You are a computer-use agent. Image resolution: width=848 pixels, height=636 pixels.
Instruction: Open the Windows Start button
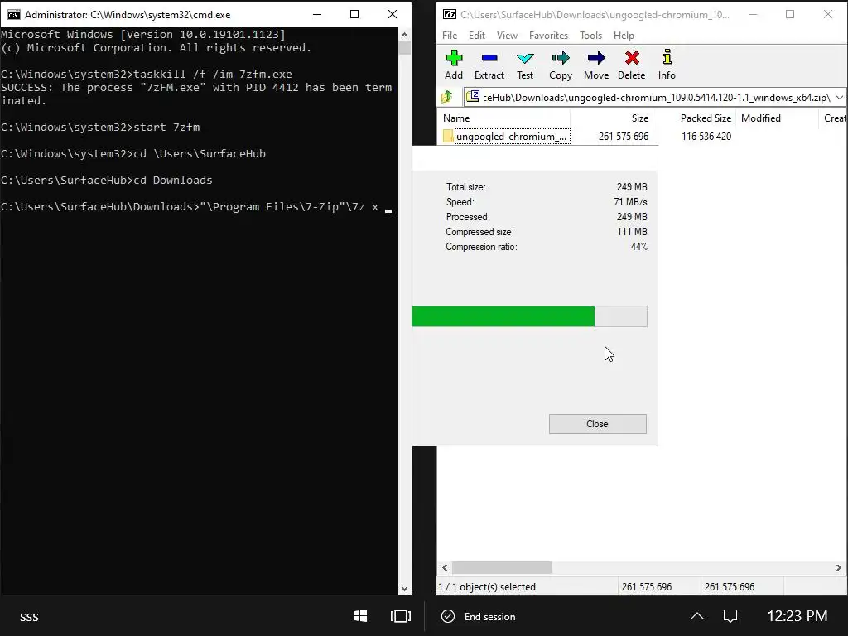[361, 616]
